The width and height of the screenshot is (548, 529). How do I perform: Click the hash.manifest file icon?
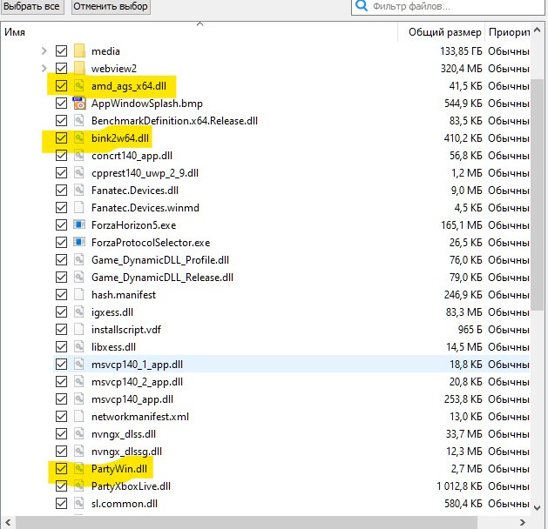coord(79,295)
